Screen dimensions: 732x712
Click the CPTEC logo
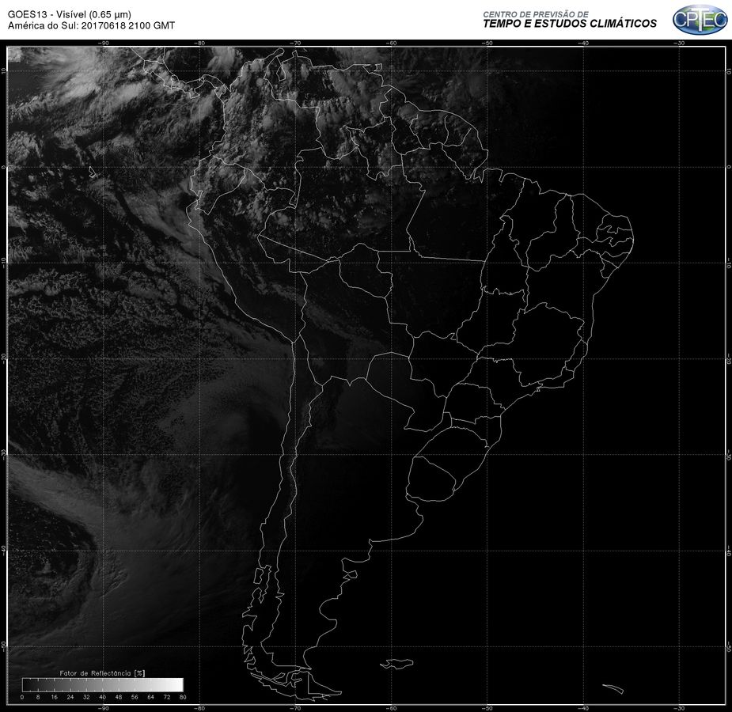click(x=700, y=20)
